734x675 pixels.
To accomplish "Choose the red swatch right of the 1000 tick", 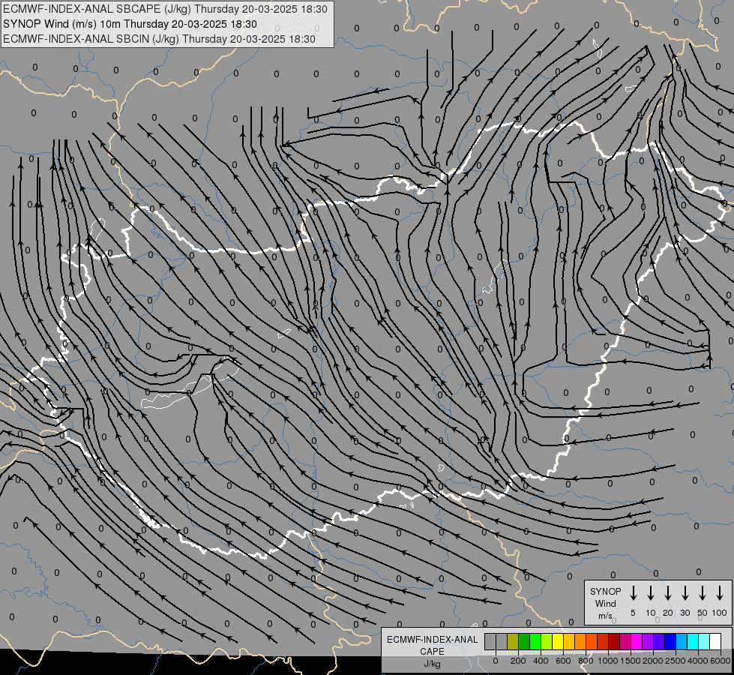I will tap(603, 641).
